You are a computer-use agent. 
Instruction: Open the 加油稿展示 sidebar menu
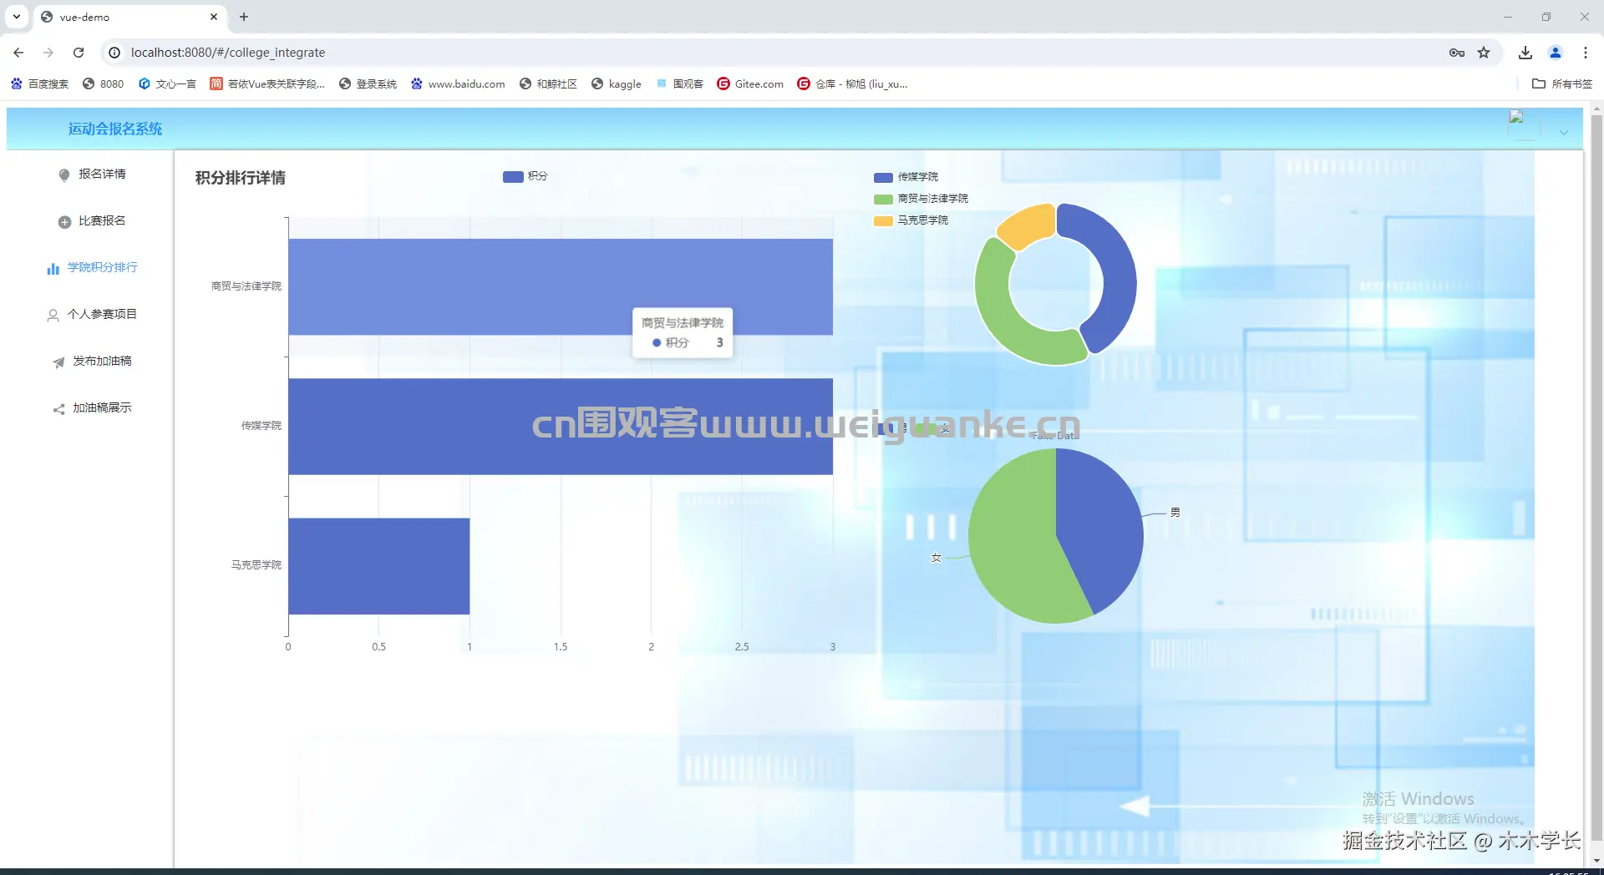click(x=90, y=407)
